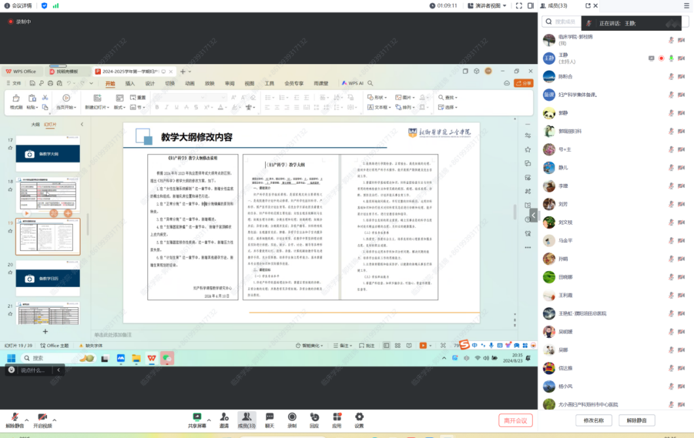
Task: Enter full screen mode in meeting header
Action: [519, 5]
